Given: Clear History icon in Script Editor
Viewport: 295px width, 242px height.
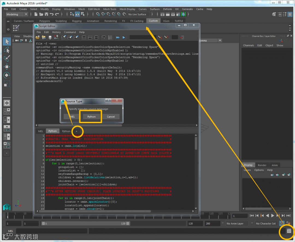Looking at the screenshot, I should pyautogui.click(x=64, y=37).
